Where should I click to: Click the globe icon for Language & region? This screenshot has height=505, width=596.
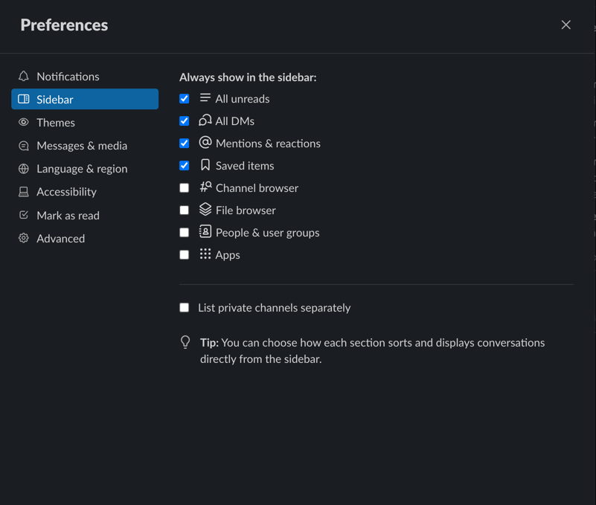click(24, 169)
